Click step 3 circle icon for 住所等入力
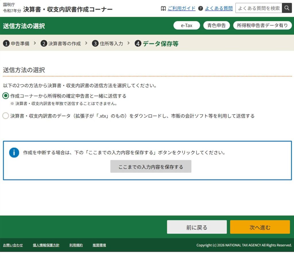The height and width of the screenshot is (258, 294). tap(95, 43)
